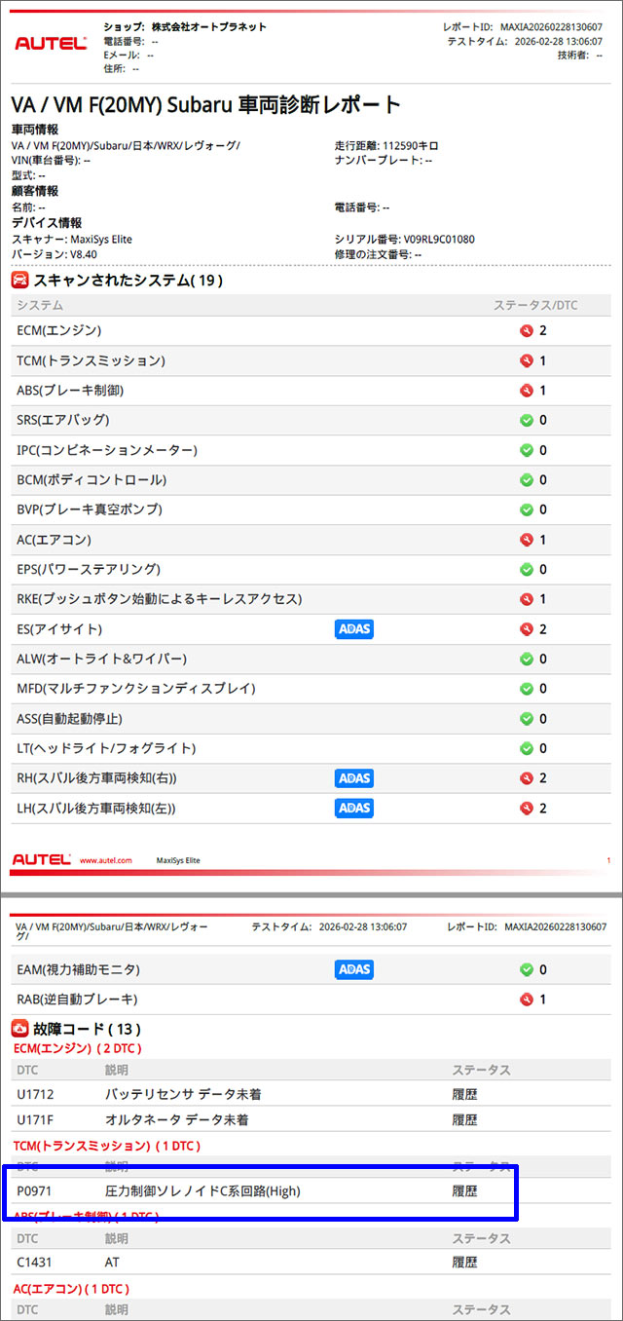The image size is (623, 1321).
Task: Click the red cloud icon beside 故障コード
Action: (x=20, y=1027)
